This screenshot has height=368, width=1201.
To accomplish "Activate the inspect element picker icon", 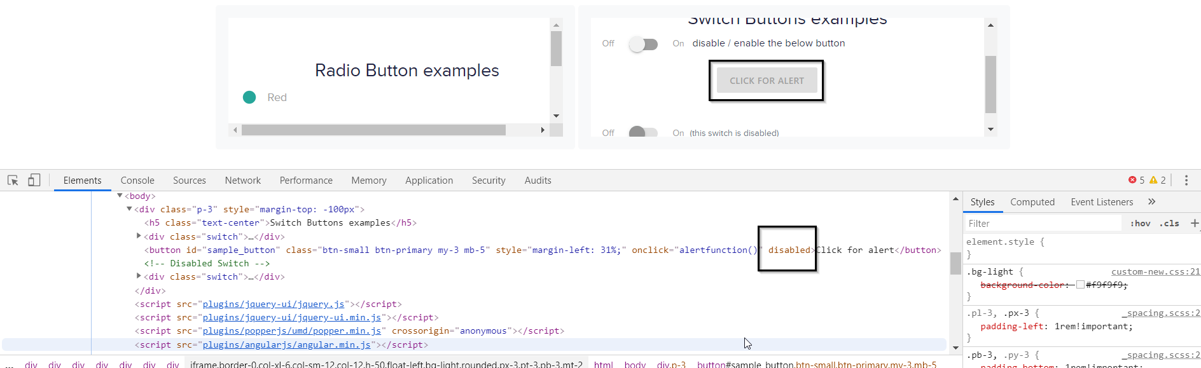I will click(x=13, y=181).
